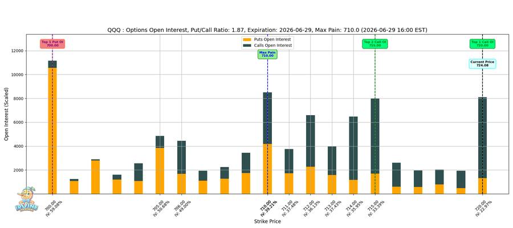Select the 'Calls Open Interest' legend label
Viewport: 513px width, 228px height.
pos(273,46)
